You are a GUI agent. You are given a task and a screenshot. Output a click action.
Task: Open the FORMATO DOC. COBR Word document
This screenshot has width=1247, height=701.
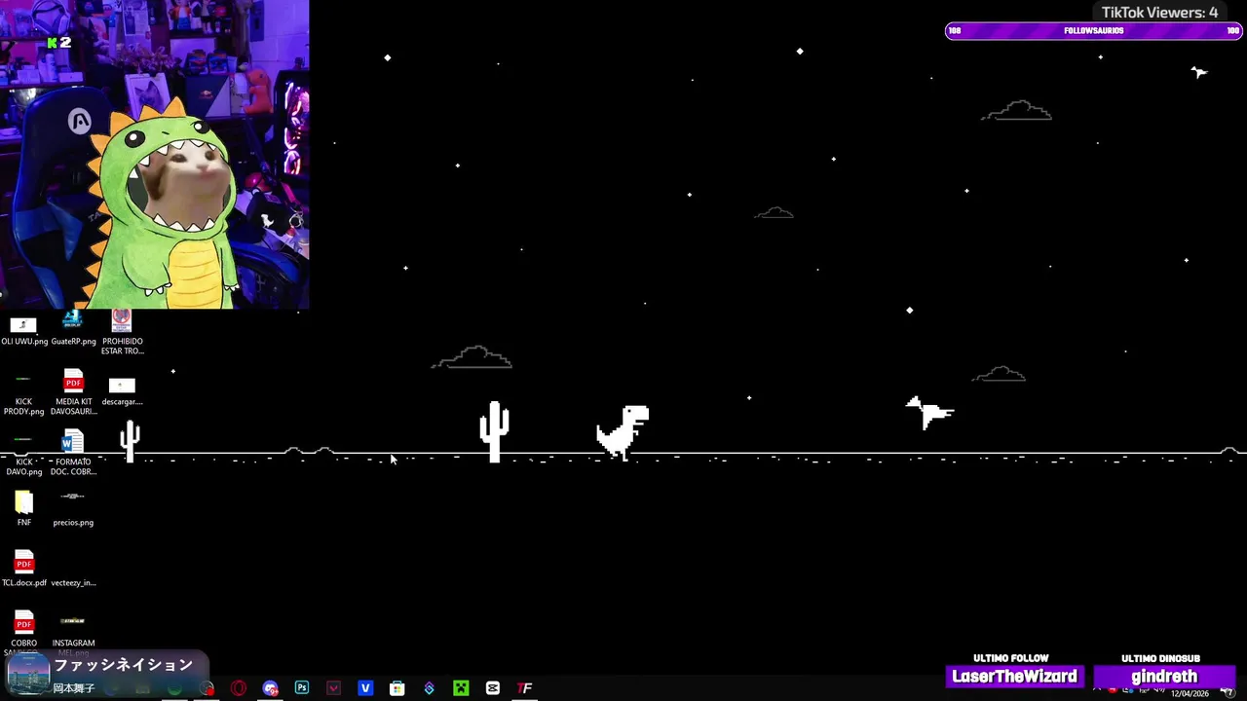click(73, 453)
